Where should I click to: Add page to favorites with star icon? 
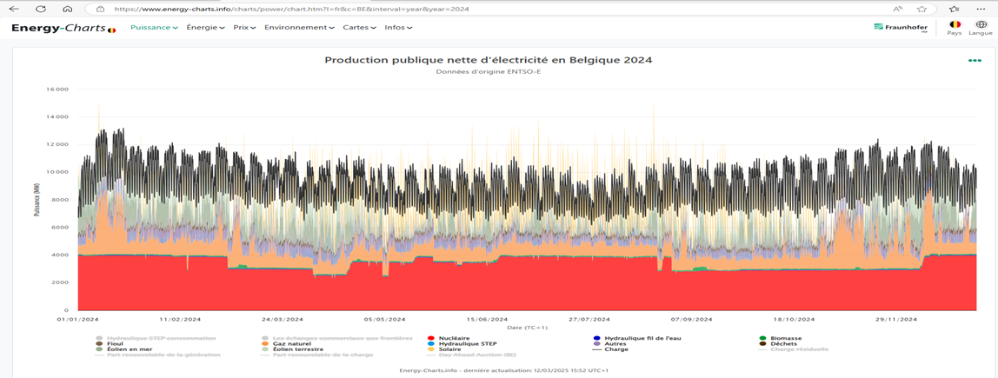click(x=921, y=9)
